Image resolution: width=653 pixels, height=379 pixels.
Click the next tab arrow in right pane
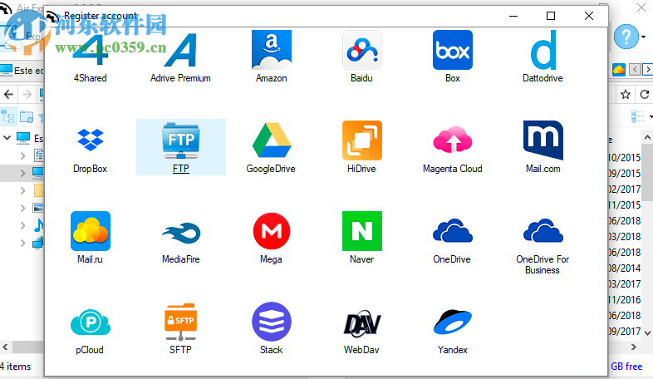pos(647,70)
